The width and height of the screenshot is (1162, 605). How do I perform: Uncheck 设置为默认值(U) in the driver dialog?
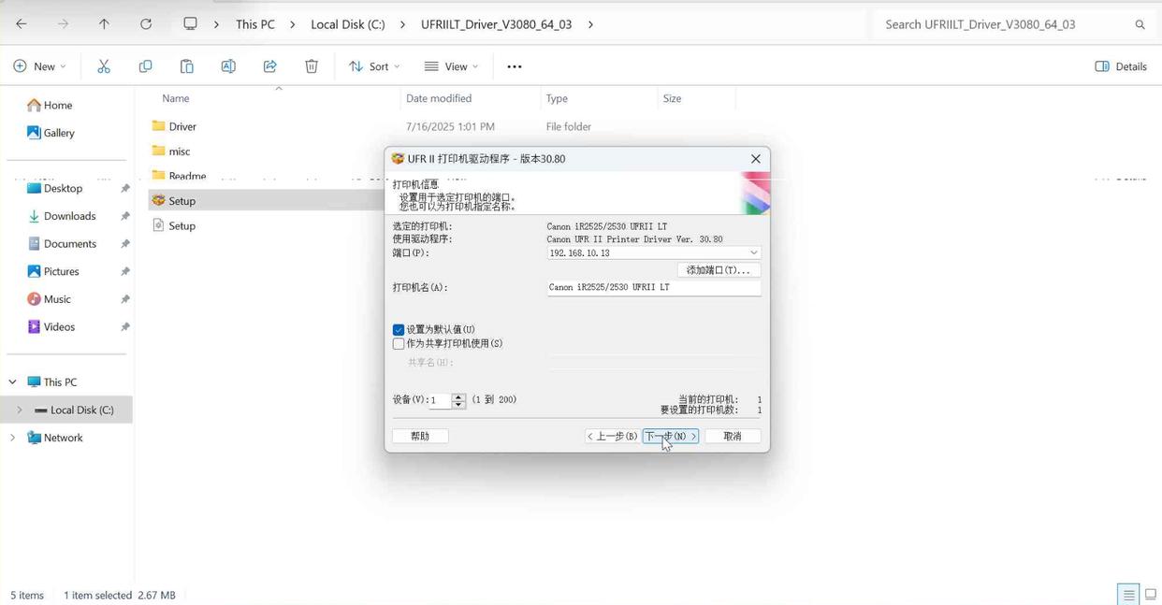399,329
